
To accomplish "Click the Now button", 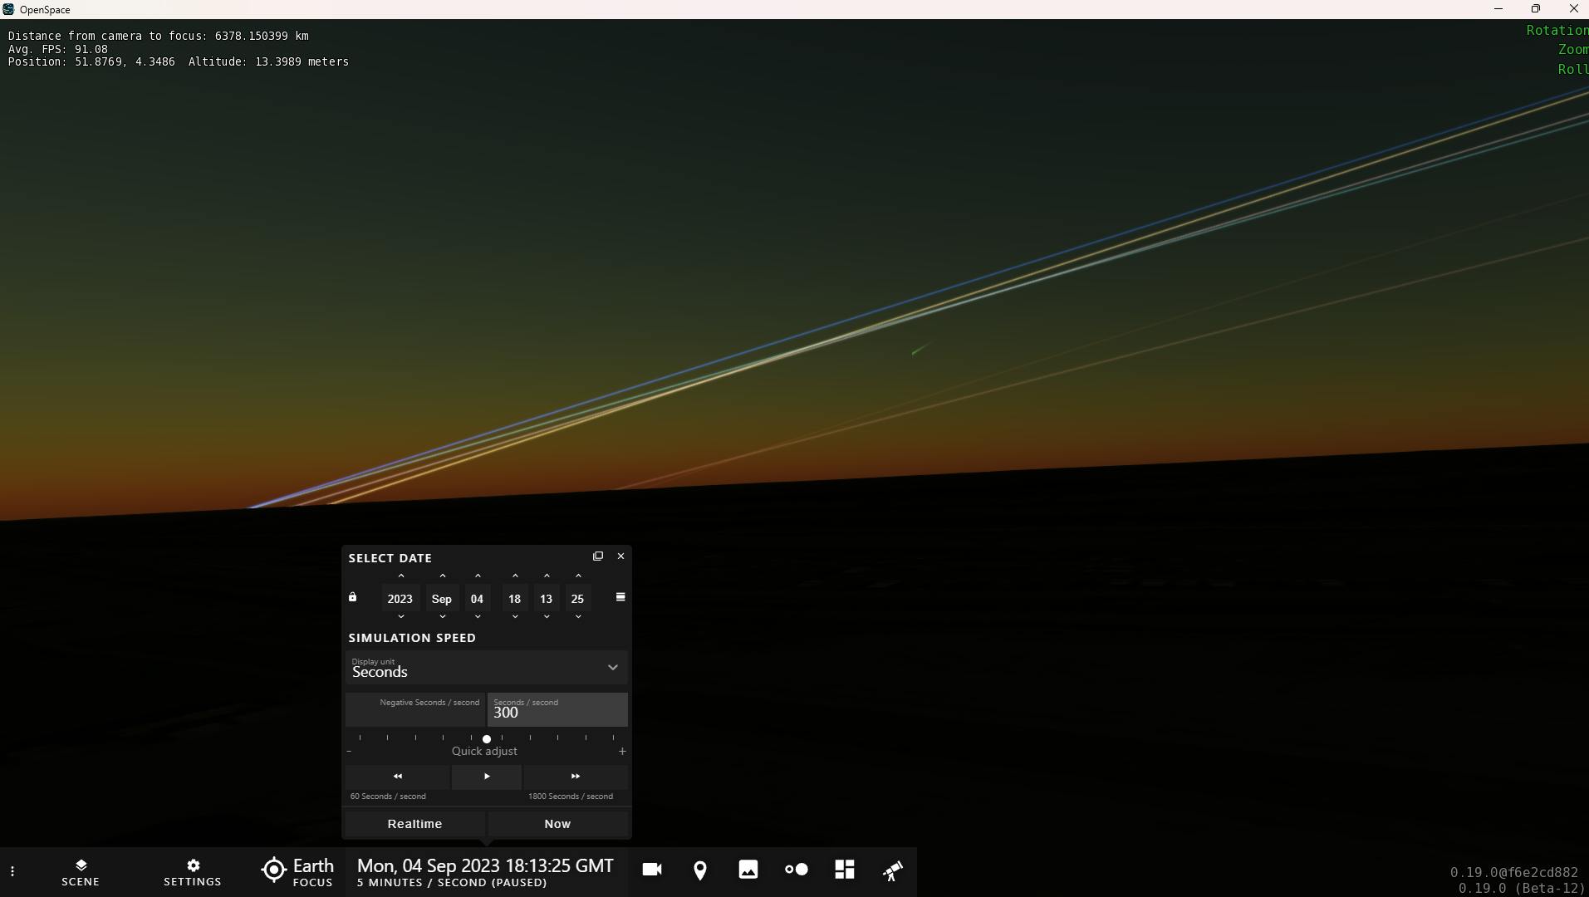I will point(557,824).
